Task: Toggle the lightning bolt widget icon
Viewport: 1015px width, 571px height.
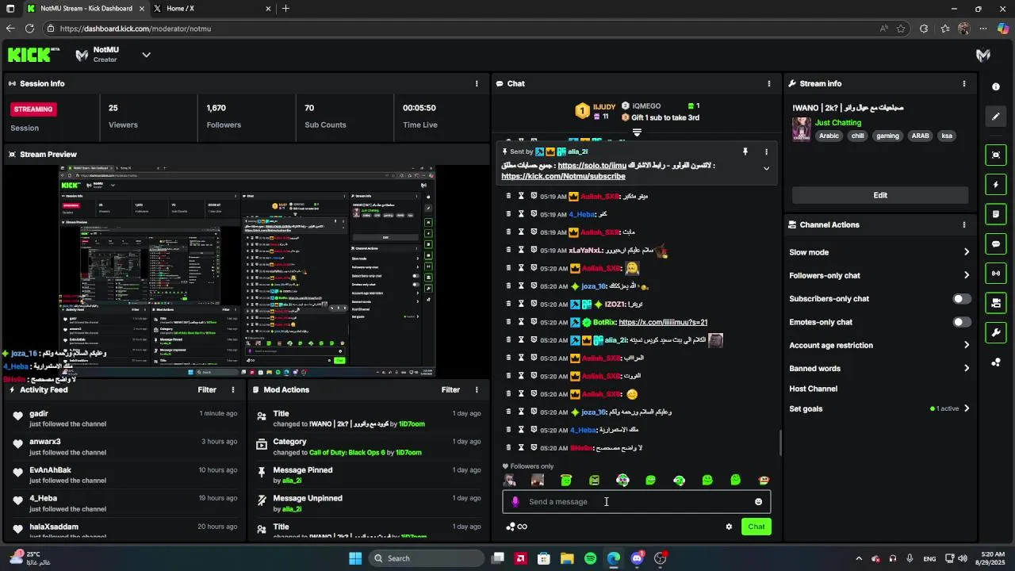Action: 996,185
